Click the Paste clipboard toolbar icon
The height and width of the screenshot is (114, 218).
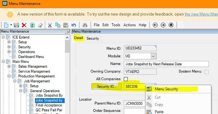click(66, 25)
